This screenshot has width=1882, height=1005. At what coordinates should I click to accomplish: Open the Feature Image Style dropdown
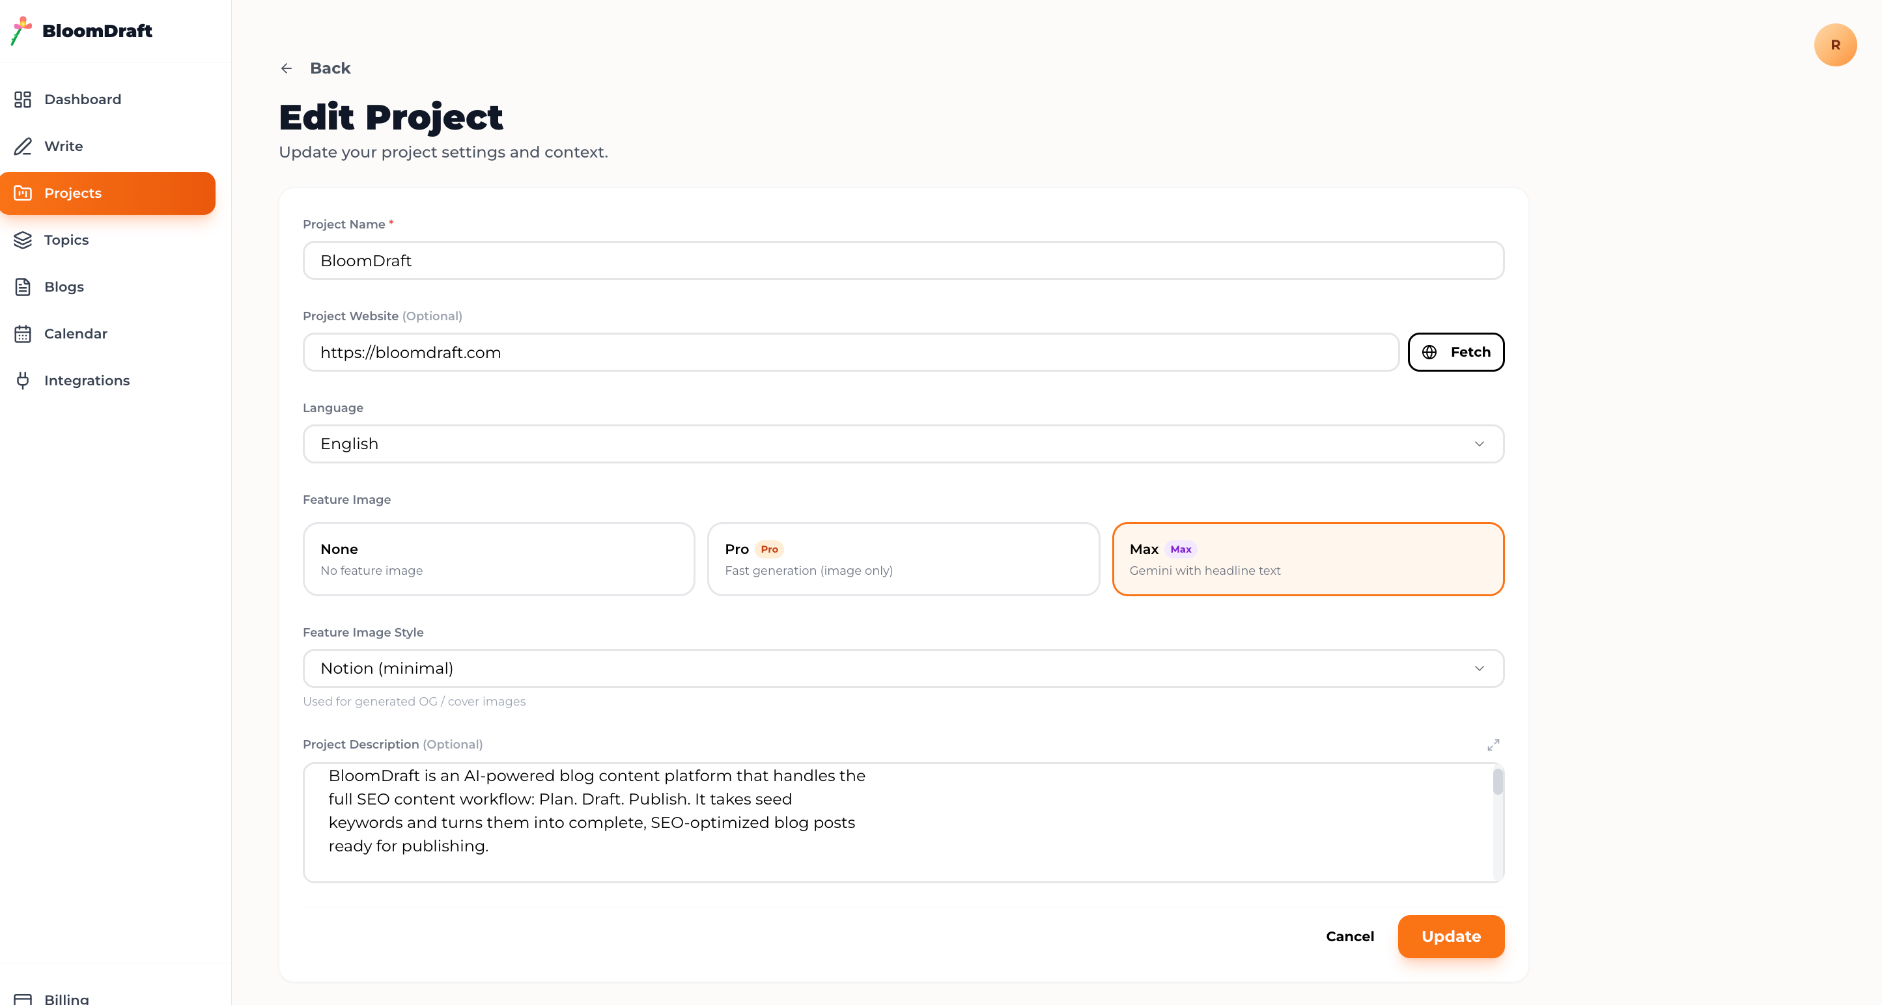pos(903,668)
